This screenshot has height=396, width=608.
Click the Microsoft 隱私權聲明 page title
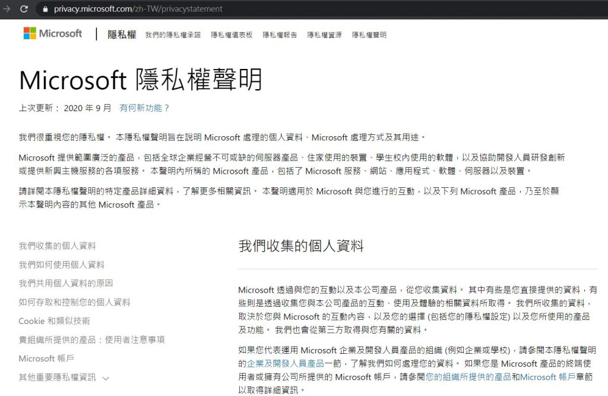click(141, 80)
